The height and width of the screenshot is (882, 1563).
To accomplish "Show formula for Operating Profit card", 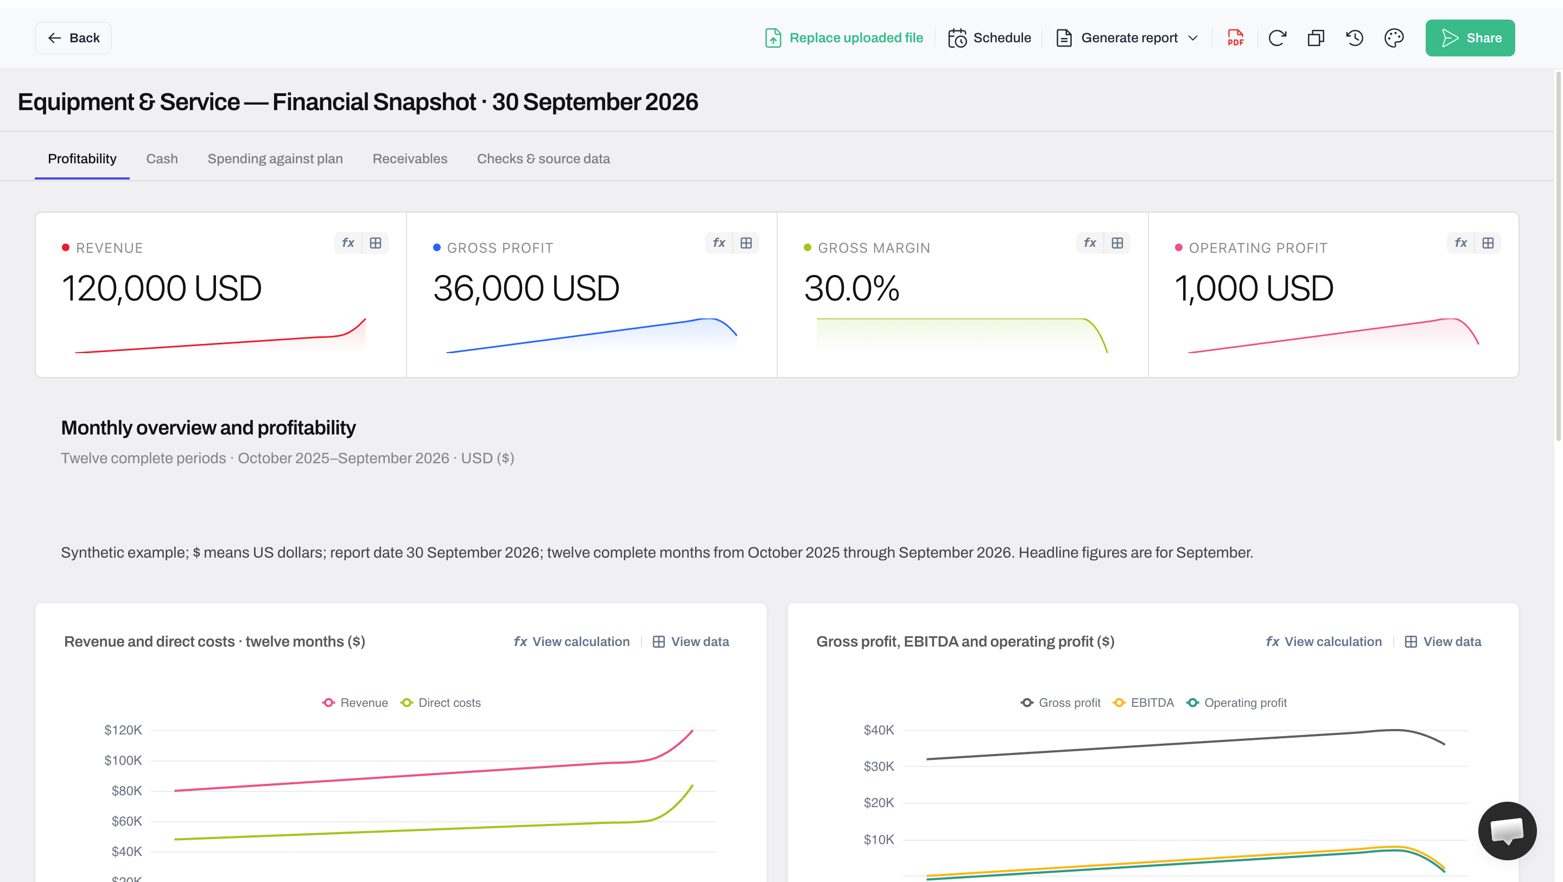I will click(1460, 242).
